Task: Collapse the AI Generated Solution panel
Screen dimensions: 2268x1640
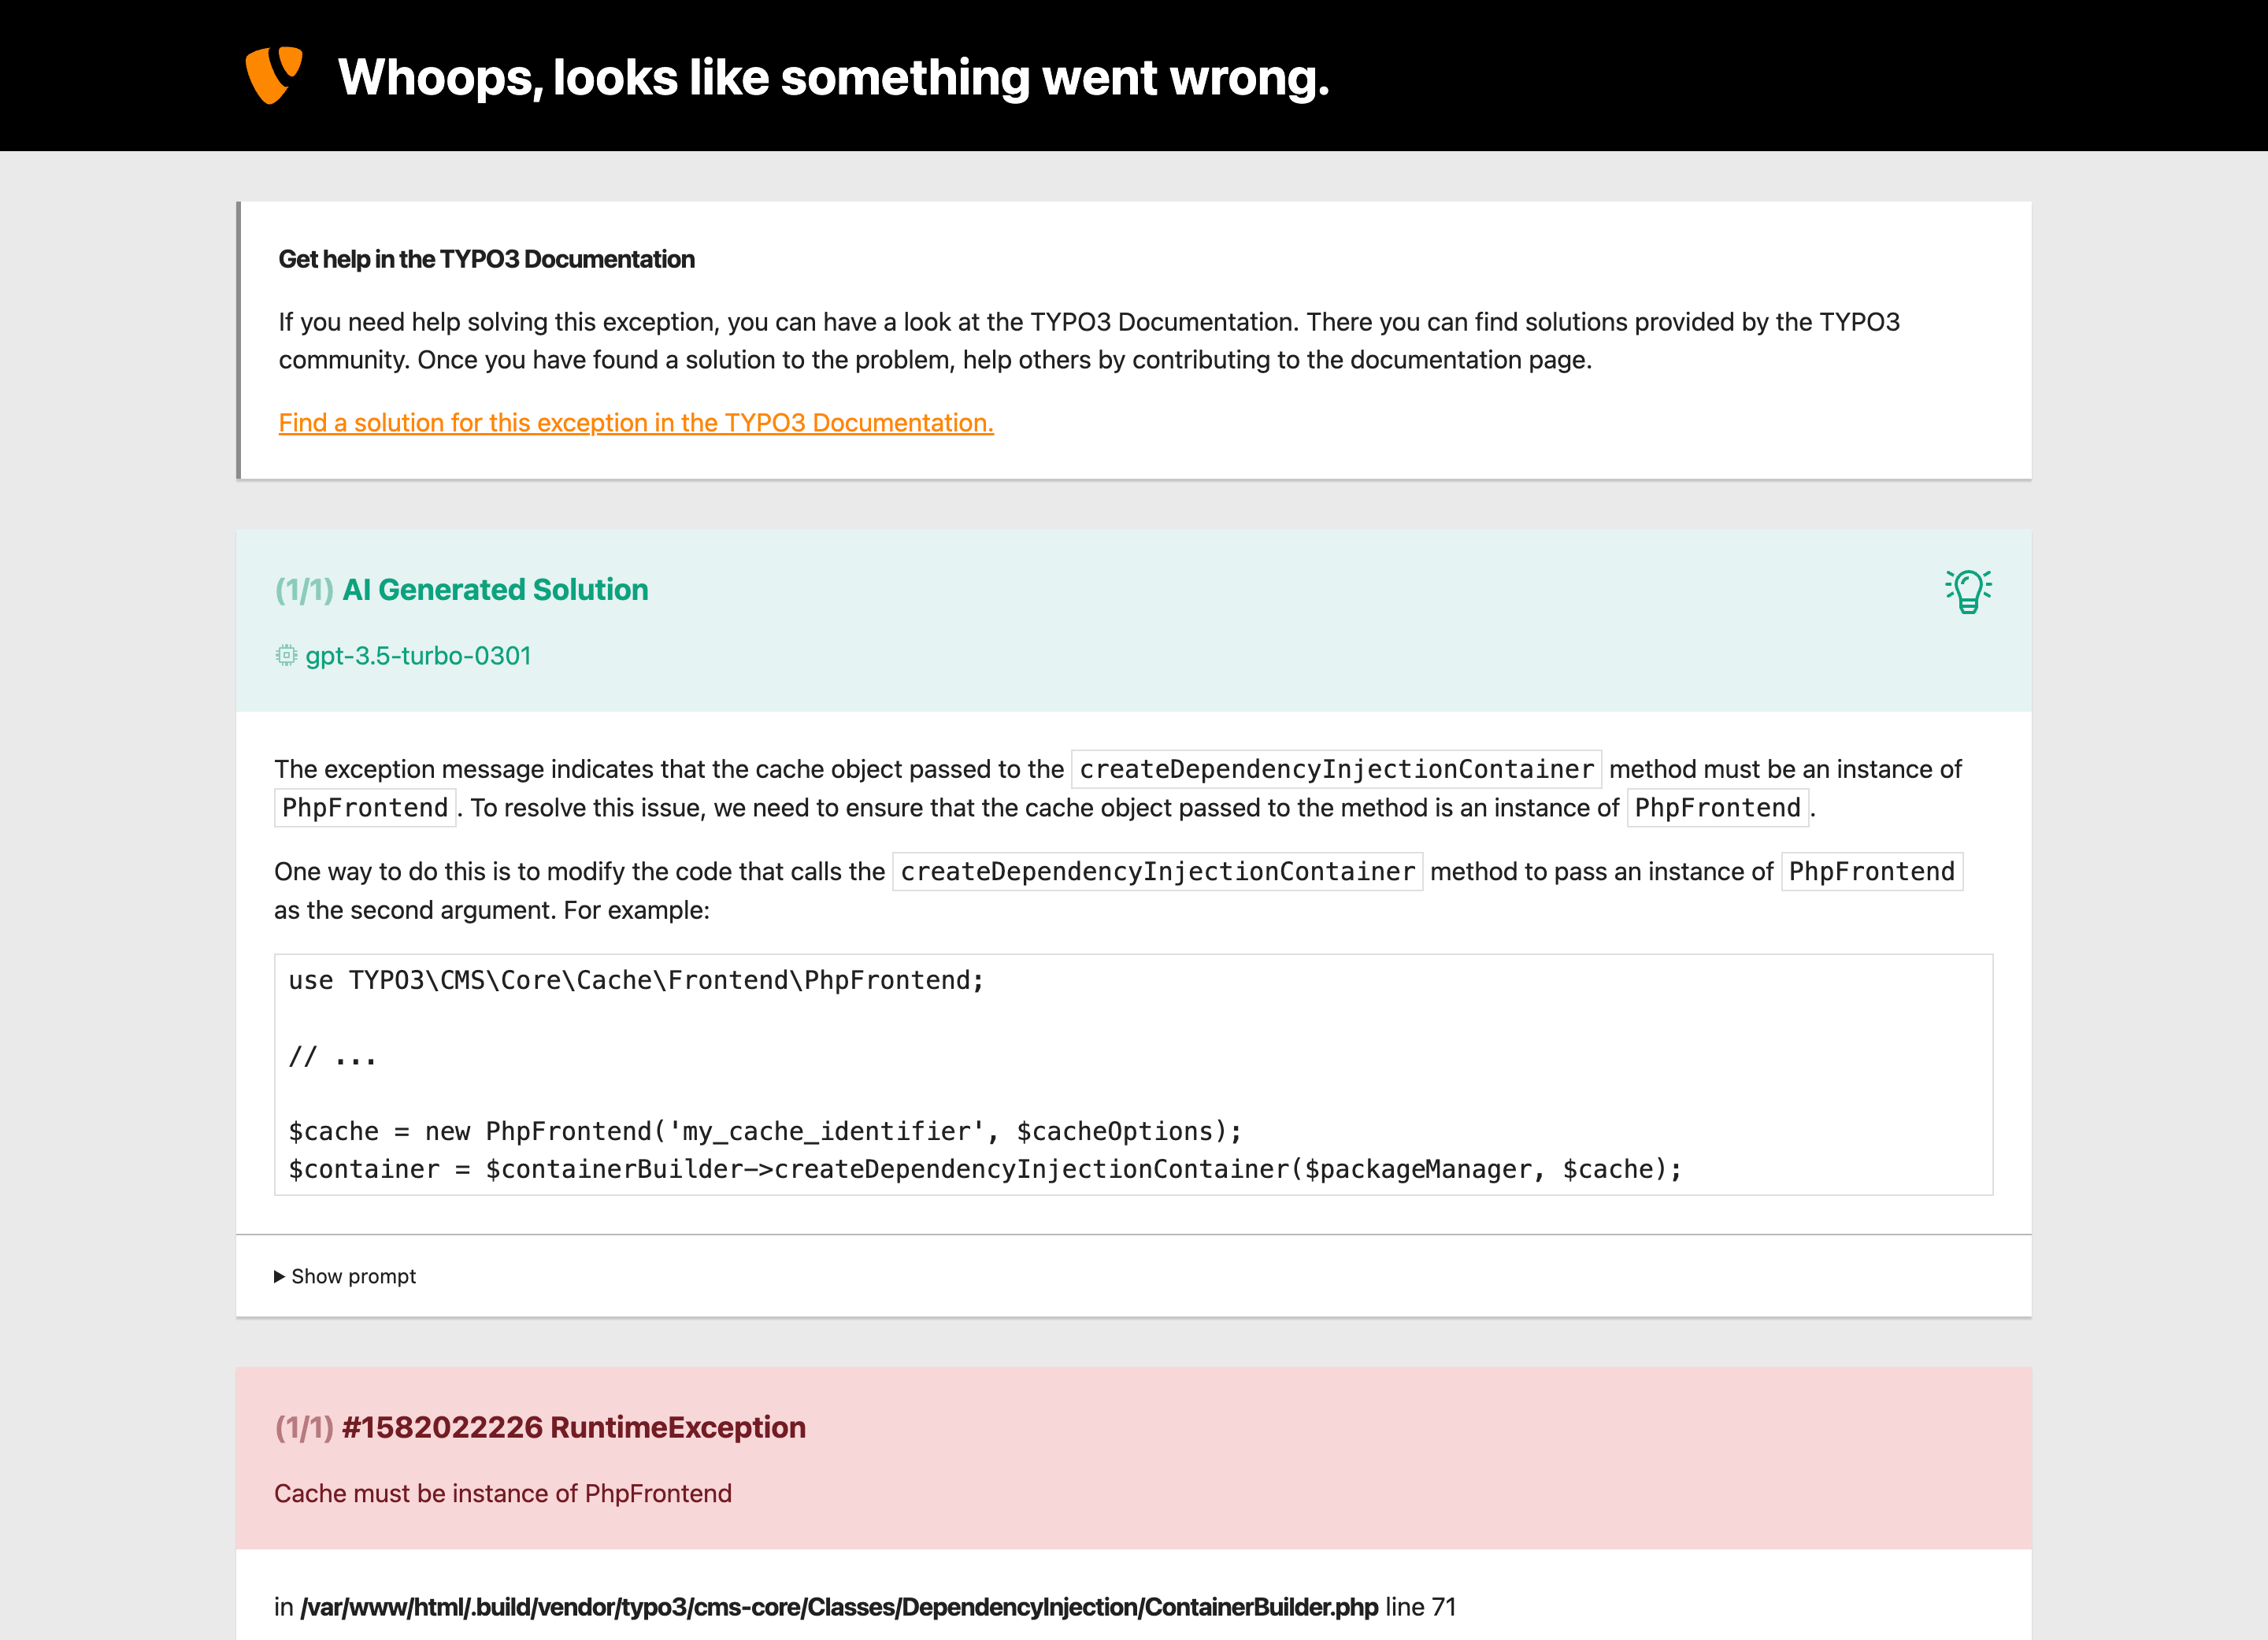Action: coord(496,590)
